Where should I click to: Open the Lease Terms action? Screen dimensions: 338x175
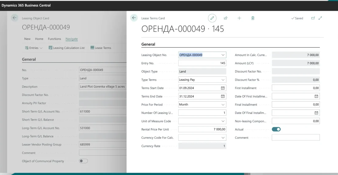[x=101, y=48]
